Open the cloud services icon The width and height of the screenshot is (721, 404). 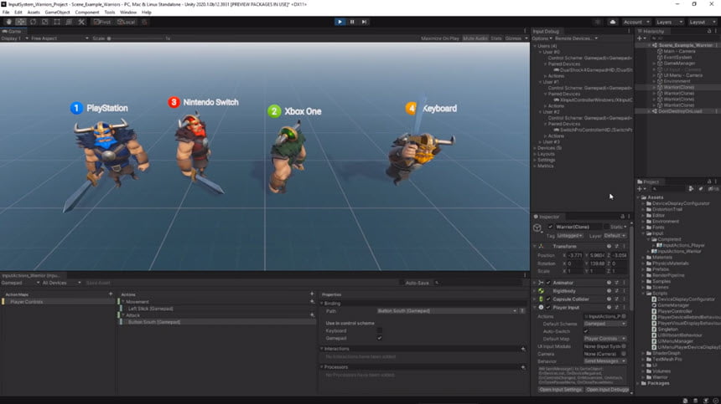[613, 22]
